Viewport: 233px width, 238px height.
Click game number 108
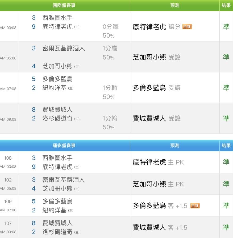tap(8, 158)
